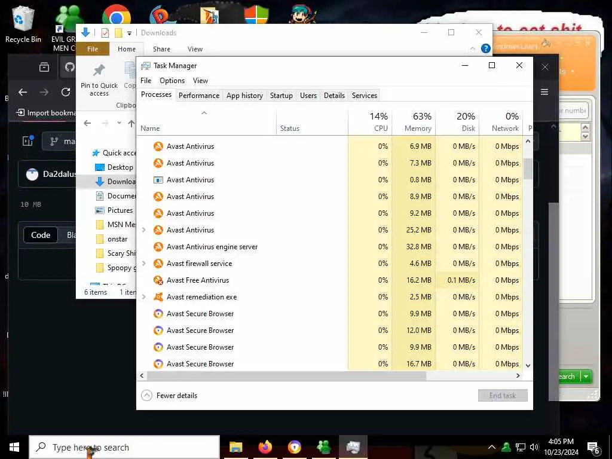Screen dimensions: 612x459
Task: Sort processes by the Name column
Action: click(x=206, y=122)
